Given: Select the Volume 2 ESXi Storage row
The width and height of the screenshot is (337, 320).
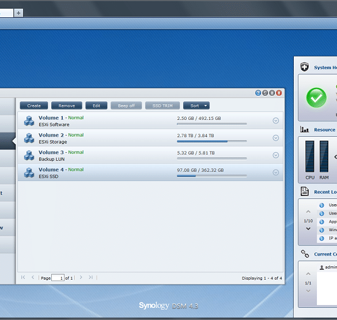Looking at the screenshot, I should tap(150, 138).
